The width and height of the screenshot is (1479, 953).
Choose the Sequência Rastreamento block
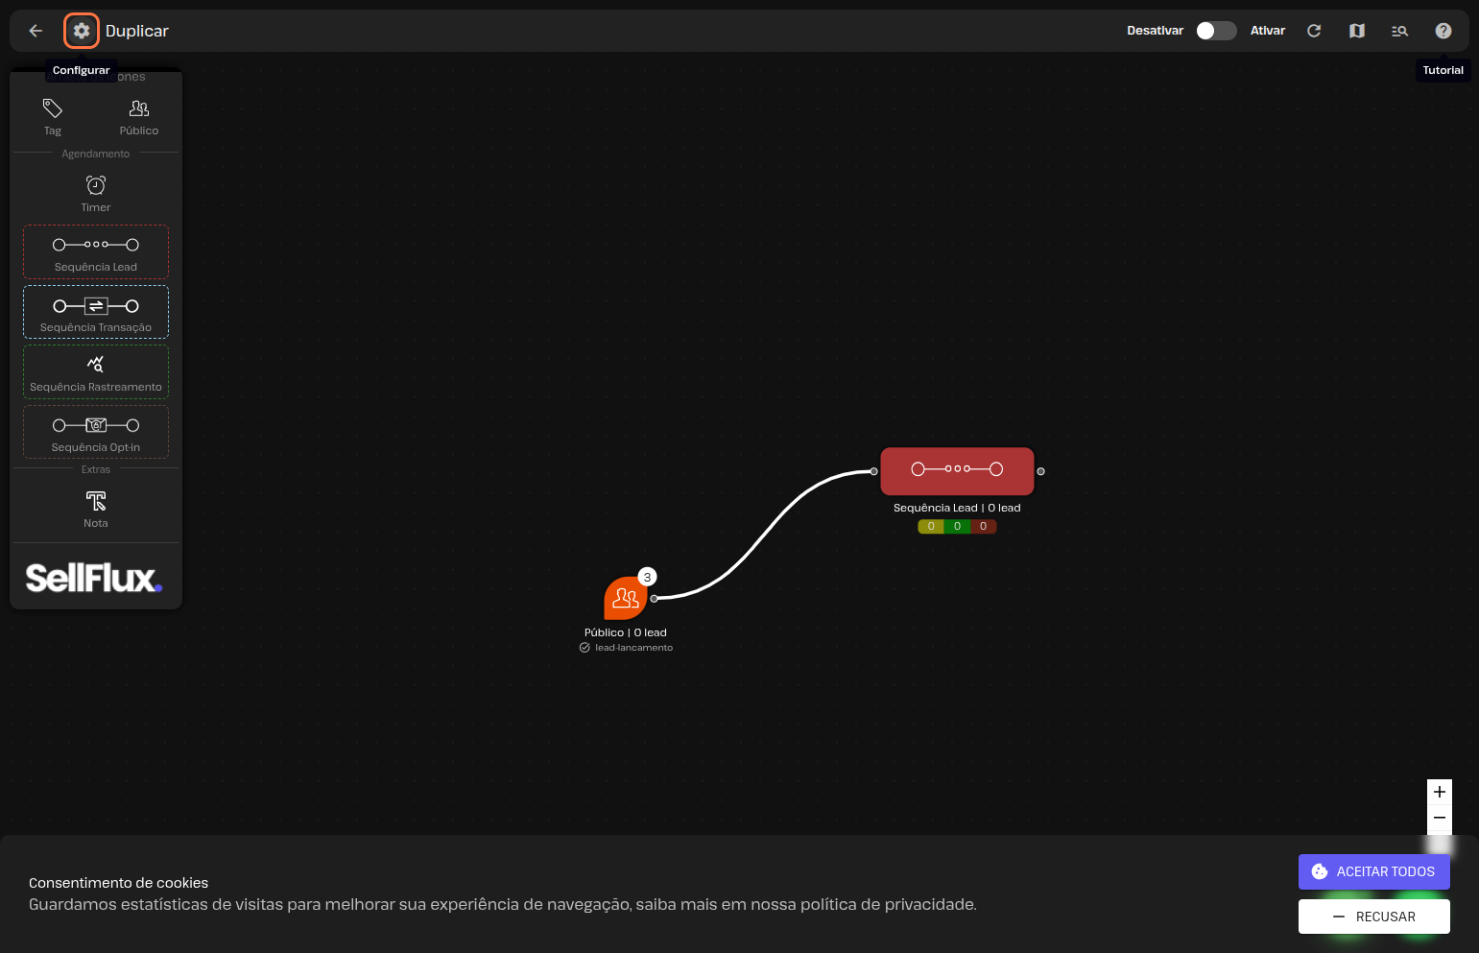(x=96, y=372)
